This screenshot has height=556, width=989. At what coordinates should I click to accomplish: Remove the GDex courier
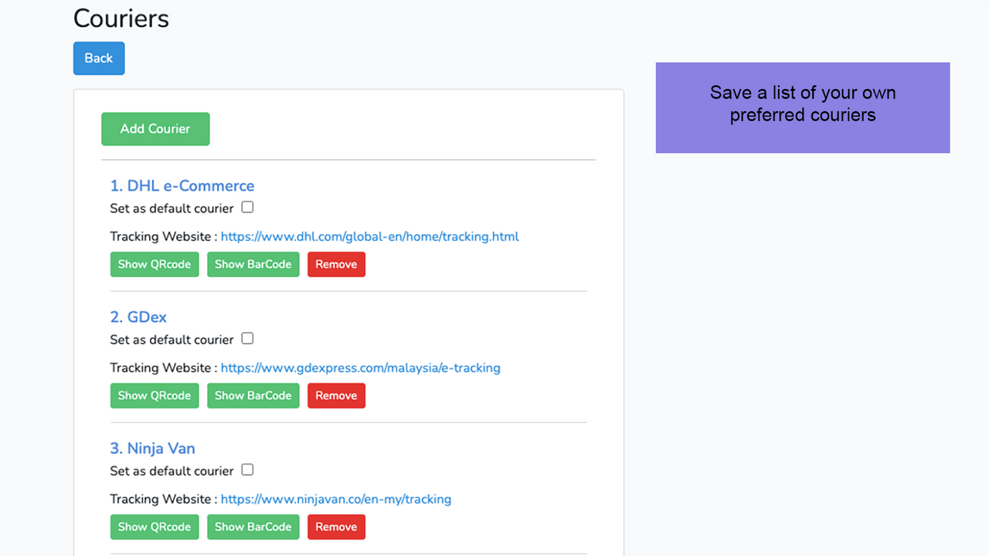pyautogui.click(x=336, y=395)
